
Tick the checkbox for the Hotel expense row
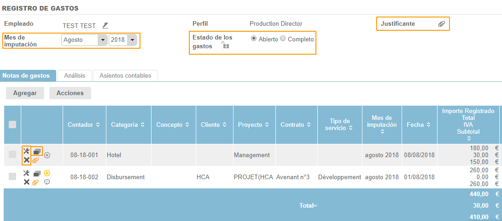click(x=12, y=155)
